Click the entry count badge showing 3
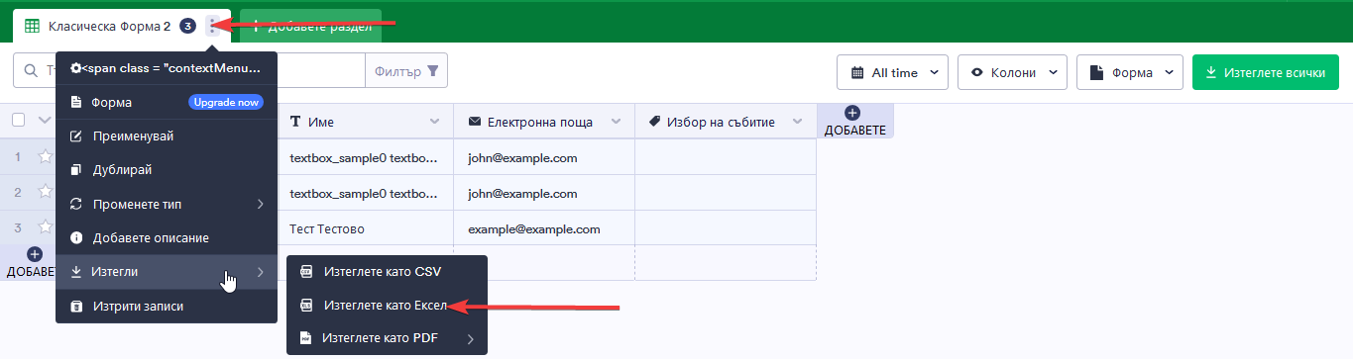Image resolution: width=1353 pixels, height=359 pixels. pyautogui.click(x=187, y=26)
